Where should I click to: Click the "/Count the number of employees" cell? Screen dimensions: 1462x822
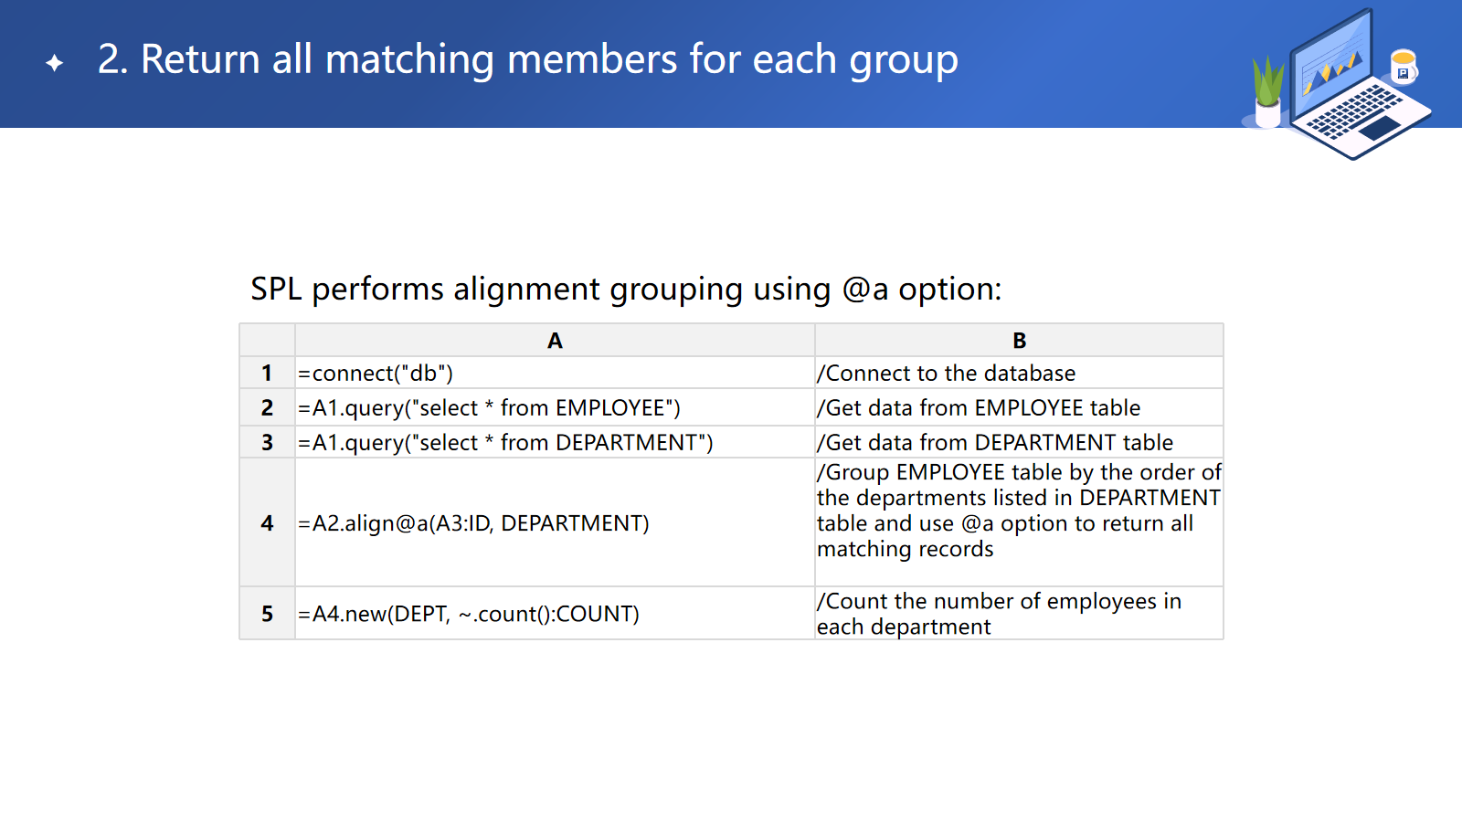(x=999, y=614)
